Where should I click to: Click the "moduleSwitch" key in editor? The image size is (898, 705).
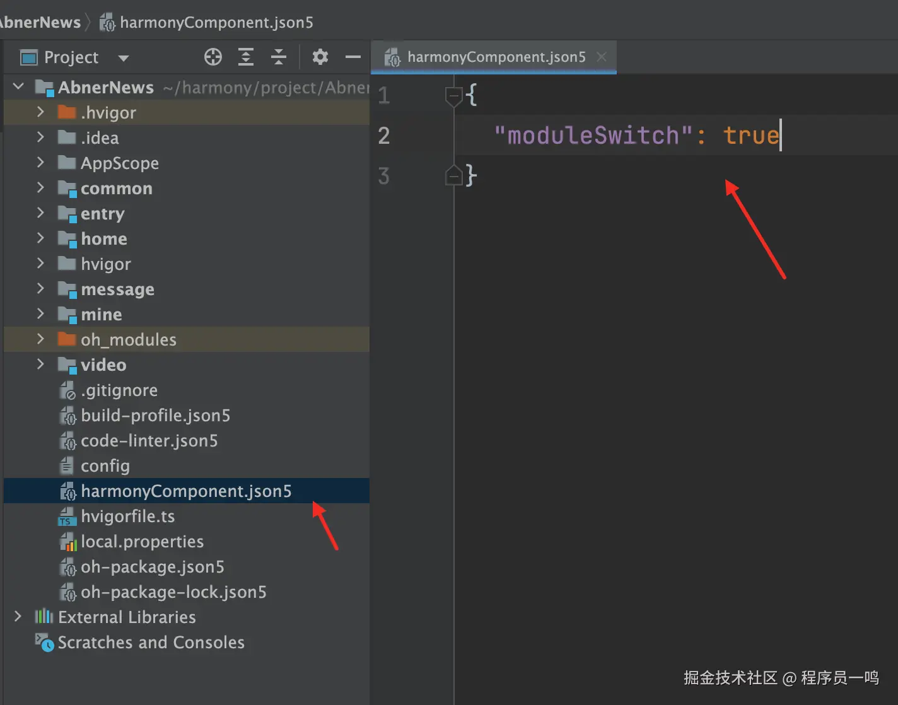click(593, 135)
